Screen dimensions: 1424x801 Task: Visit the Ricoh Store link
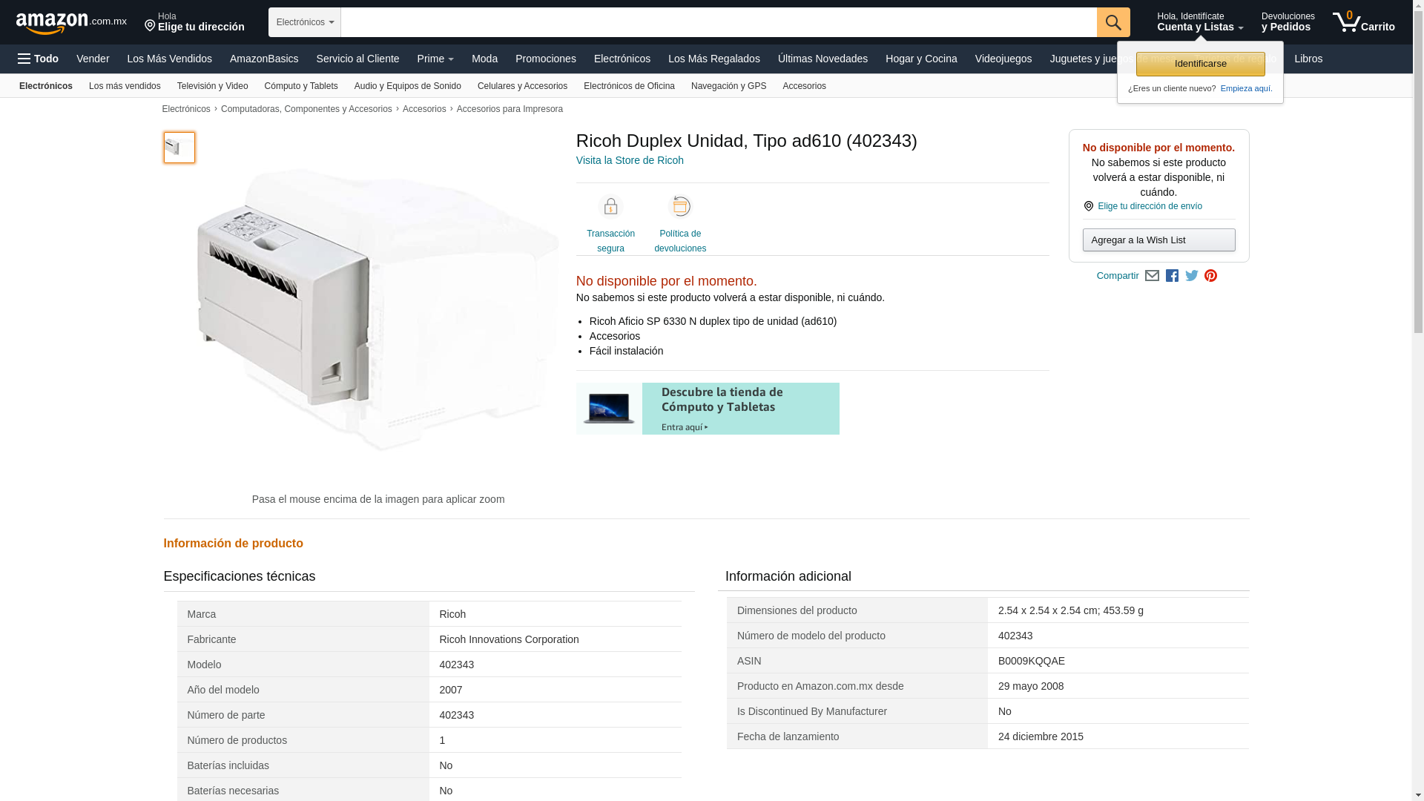[x=629, y=160]
